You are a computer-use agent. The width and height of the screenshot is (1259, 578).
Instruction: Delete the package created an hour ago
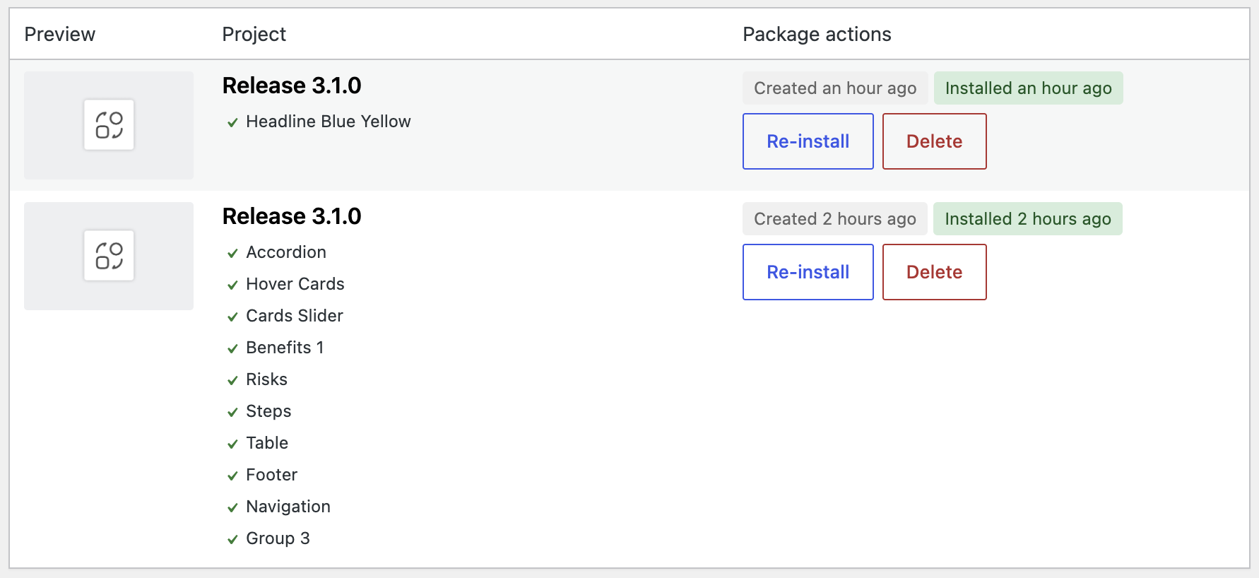935,141
